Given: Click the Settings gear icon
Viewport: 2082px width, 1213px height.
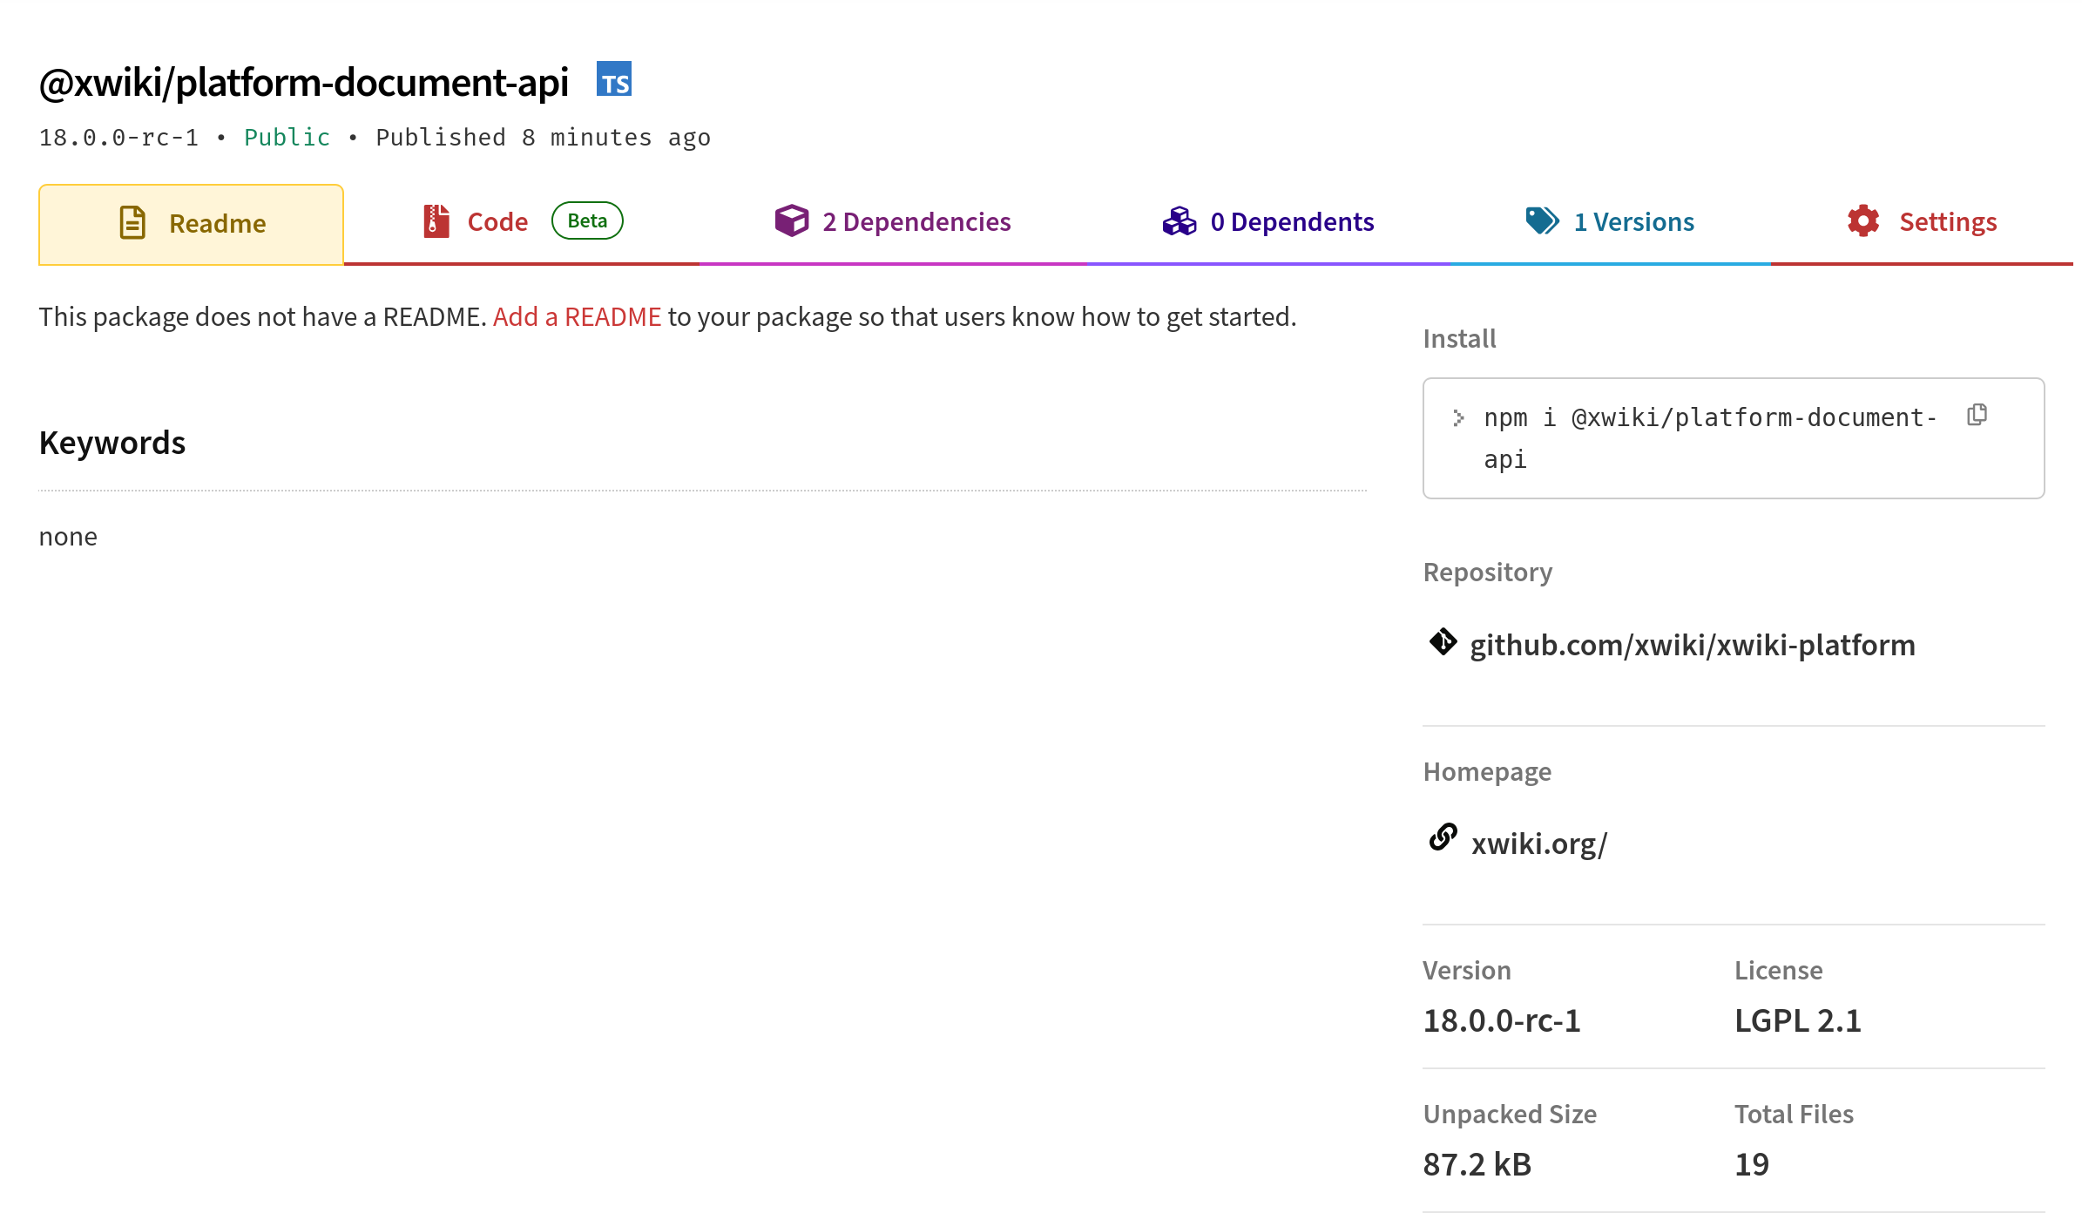Looking at the screenshot, I should [x=1863, y=221].
